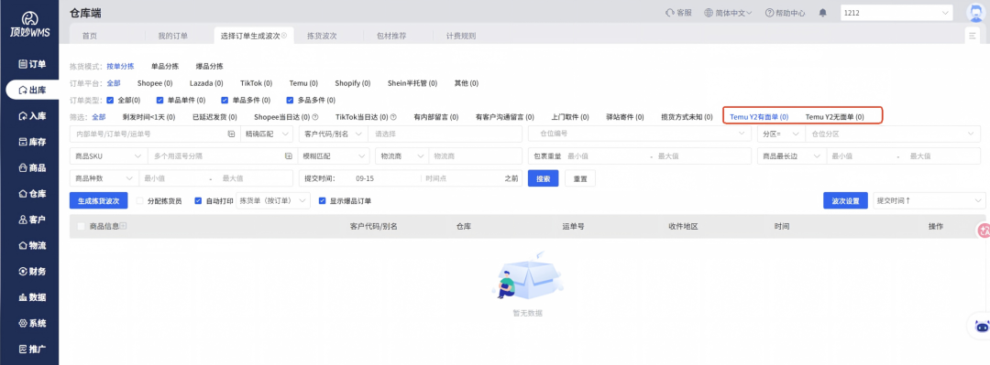
Task: Open the 商品 sidebar section
Action: [32, 167]
